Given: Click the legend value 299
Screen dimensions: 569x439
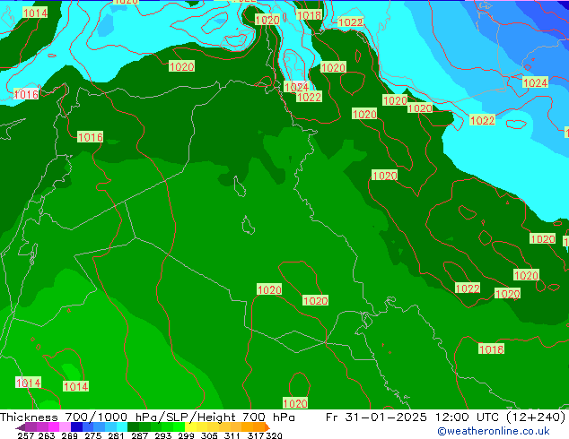Looking at the screenshot, I should [186, 435].
